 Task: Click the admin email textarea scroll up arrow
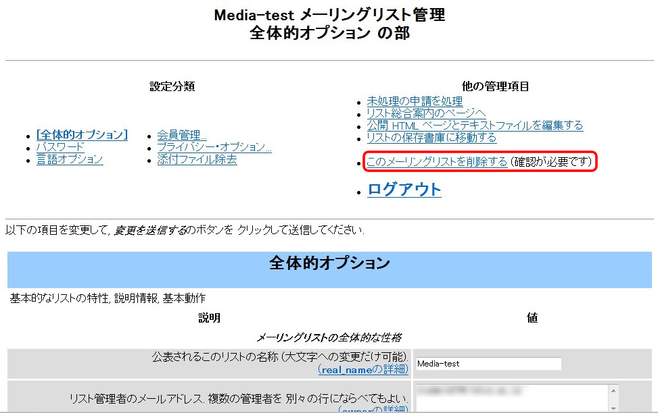click(613, 390)
